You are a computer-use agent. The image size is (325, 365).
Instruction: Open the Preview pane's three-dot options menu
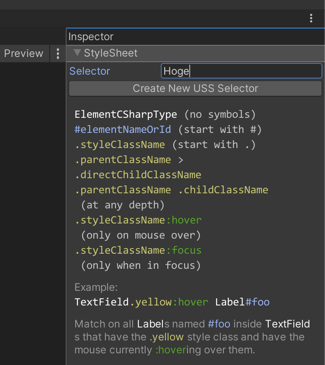click(58, 54)
